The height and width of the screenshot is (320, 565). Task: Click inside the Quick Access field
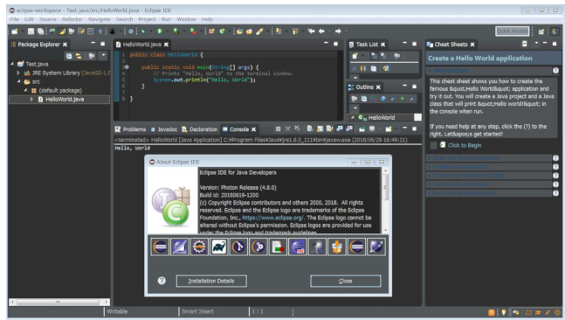tap(512, 31)
